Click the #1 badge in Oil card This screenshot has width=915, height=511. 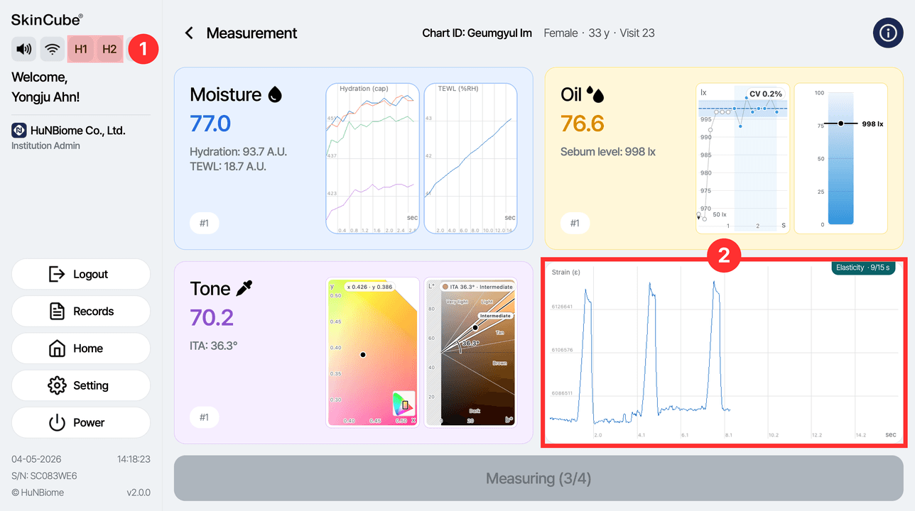[575, 224]
